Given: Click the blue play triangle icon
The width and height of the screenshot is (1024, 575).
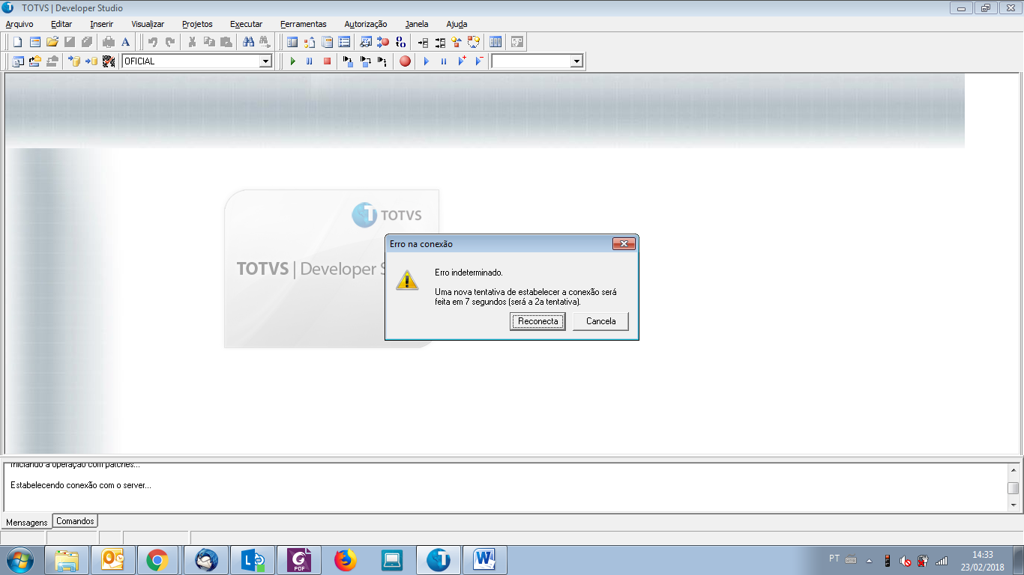Looking at the screenshot, I should [x=427, y=61].
